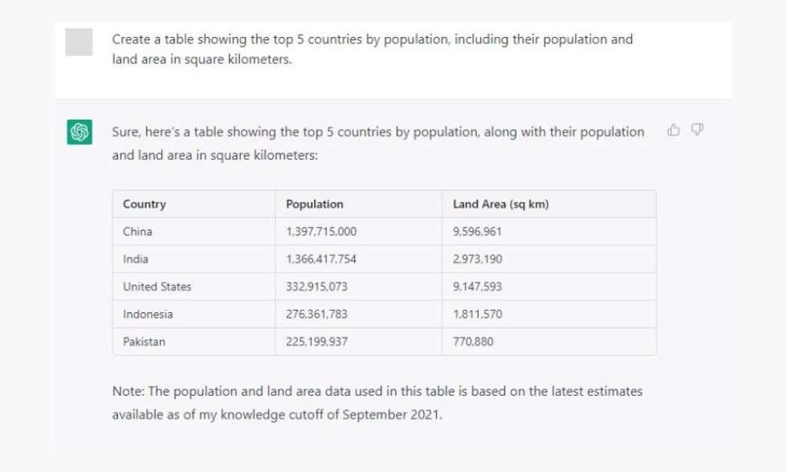This screenshot has width=787, height=472.
Task: Click the ChatGPT logo avatar
Action: pyautogui.click(x=80, y=132)
